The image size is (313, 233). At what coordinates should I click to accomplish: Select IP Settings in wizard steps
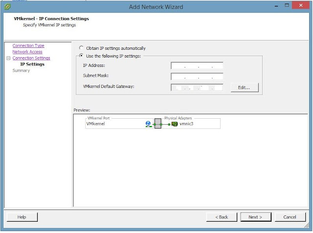(32, 64)
